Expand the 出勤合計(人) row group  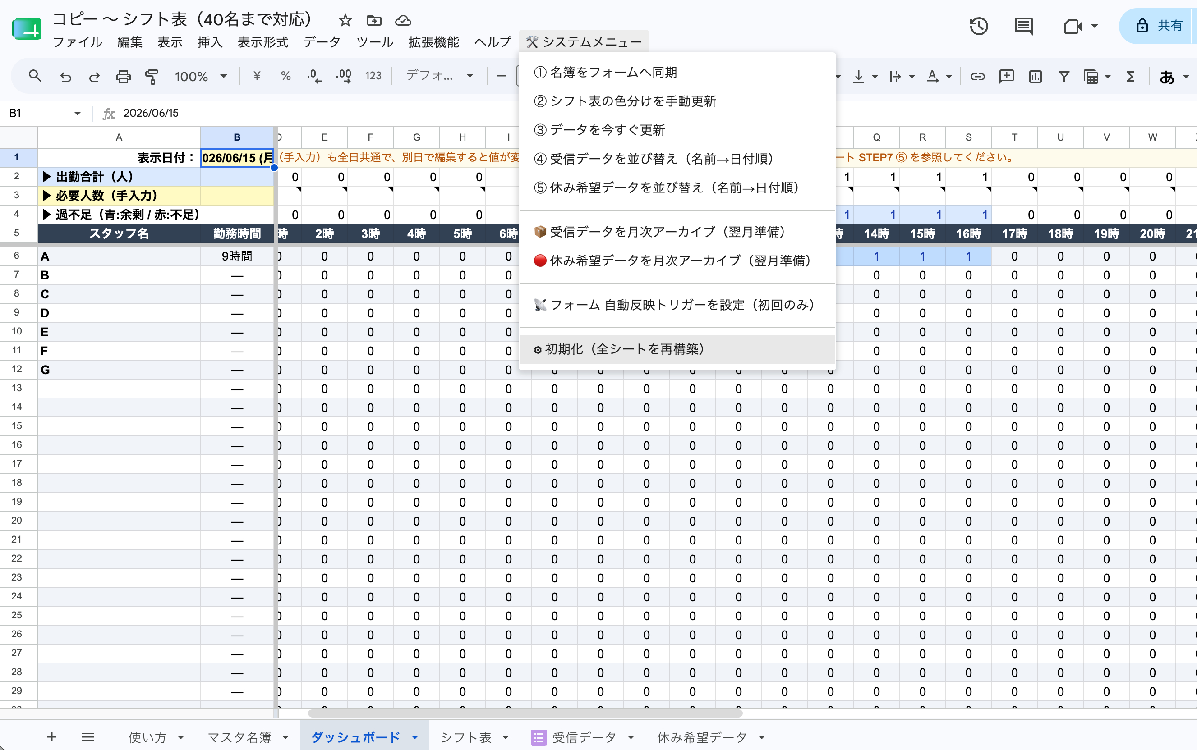point(46,177)
